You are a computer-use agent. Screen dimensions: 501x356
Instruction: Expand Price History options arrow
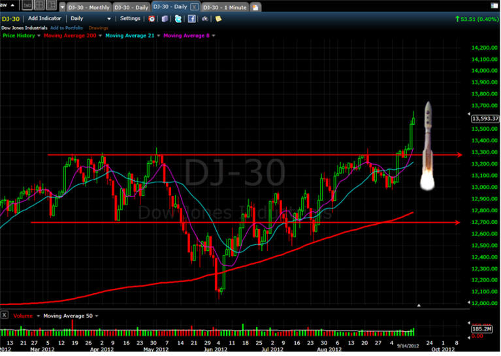coord(39,35)
